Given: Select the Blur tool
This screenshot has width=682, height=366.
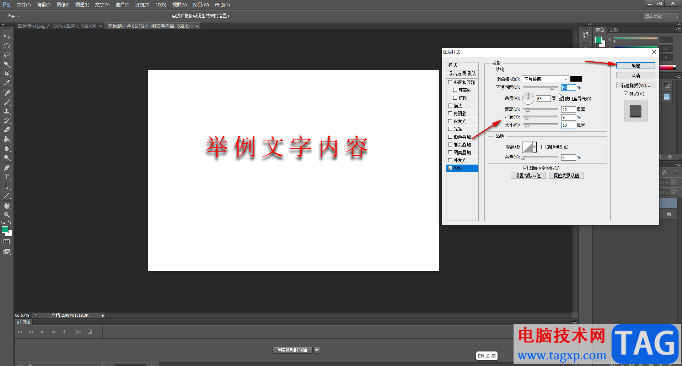Looking at the screenshot, I should tap(7, 148).
